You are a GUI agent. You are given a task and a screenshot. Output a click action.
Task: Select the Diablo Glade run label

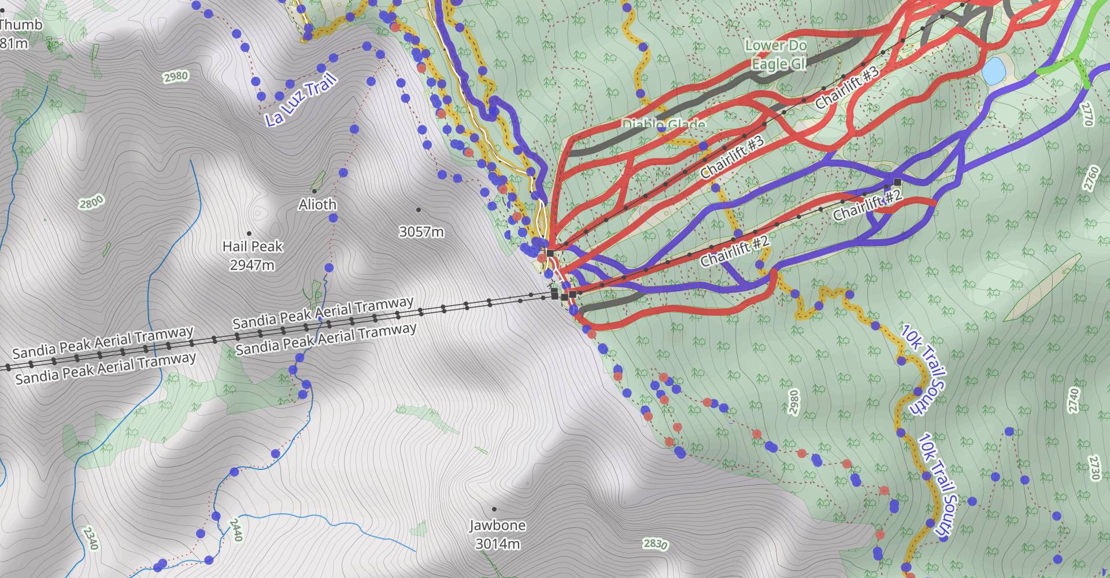coord(664,124)
